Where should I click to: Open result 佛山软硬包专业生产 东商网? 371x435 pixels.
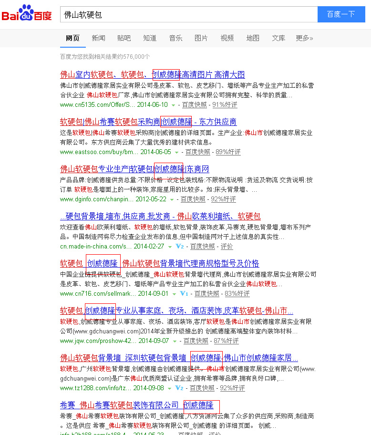pyautogui.click(x=134, y=169)
